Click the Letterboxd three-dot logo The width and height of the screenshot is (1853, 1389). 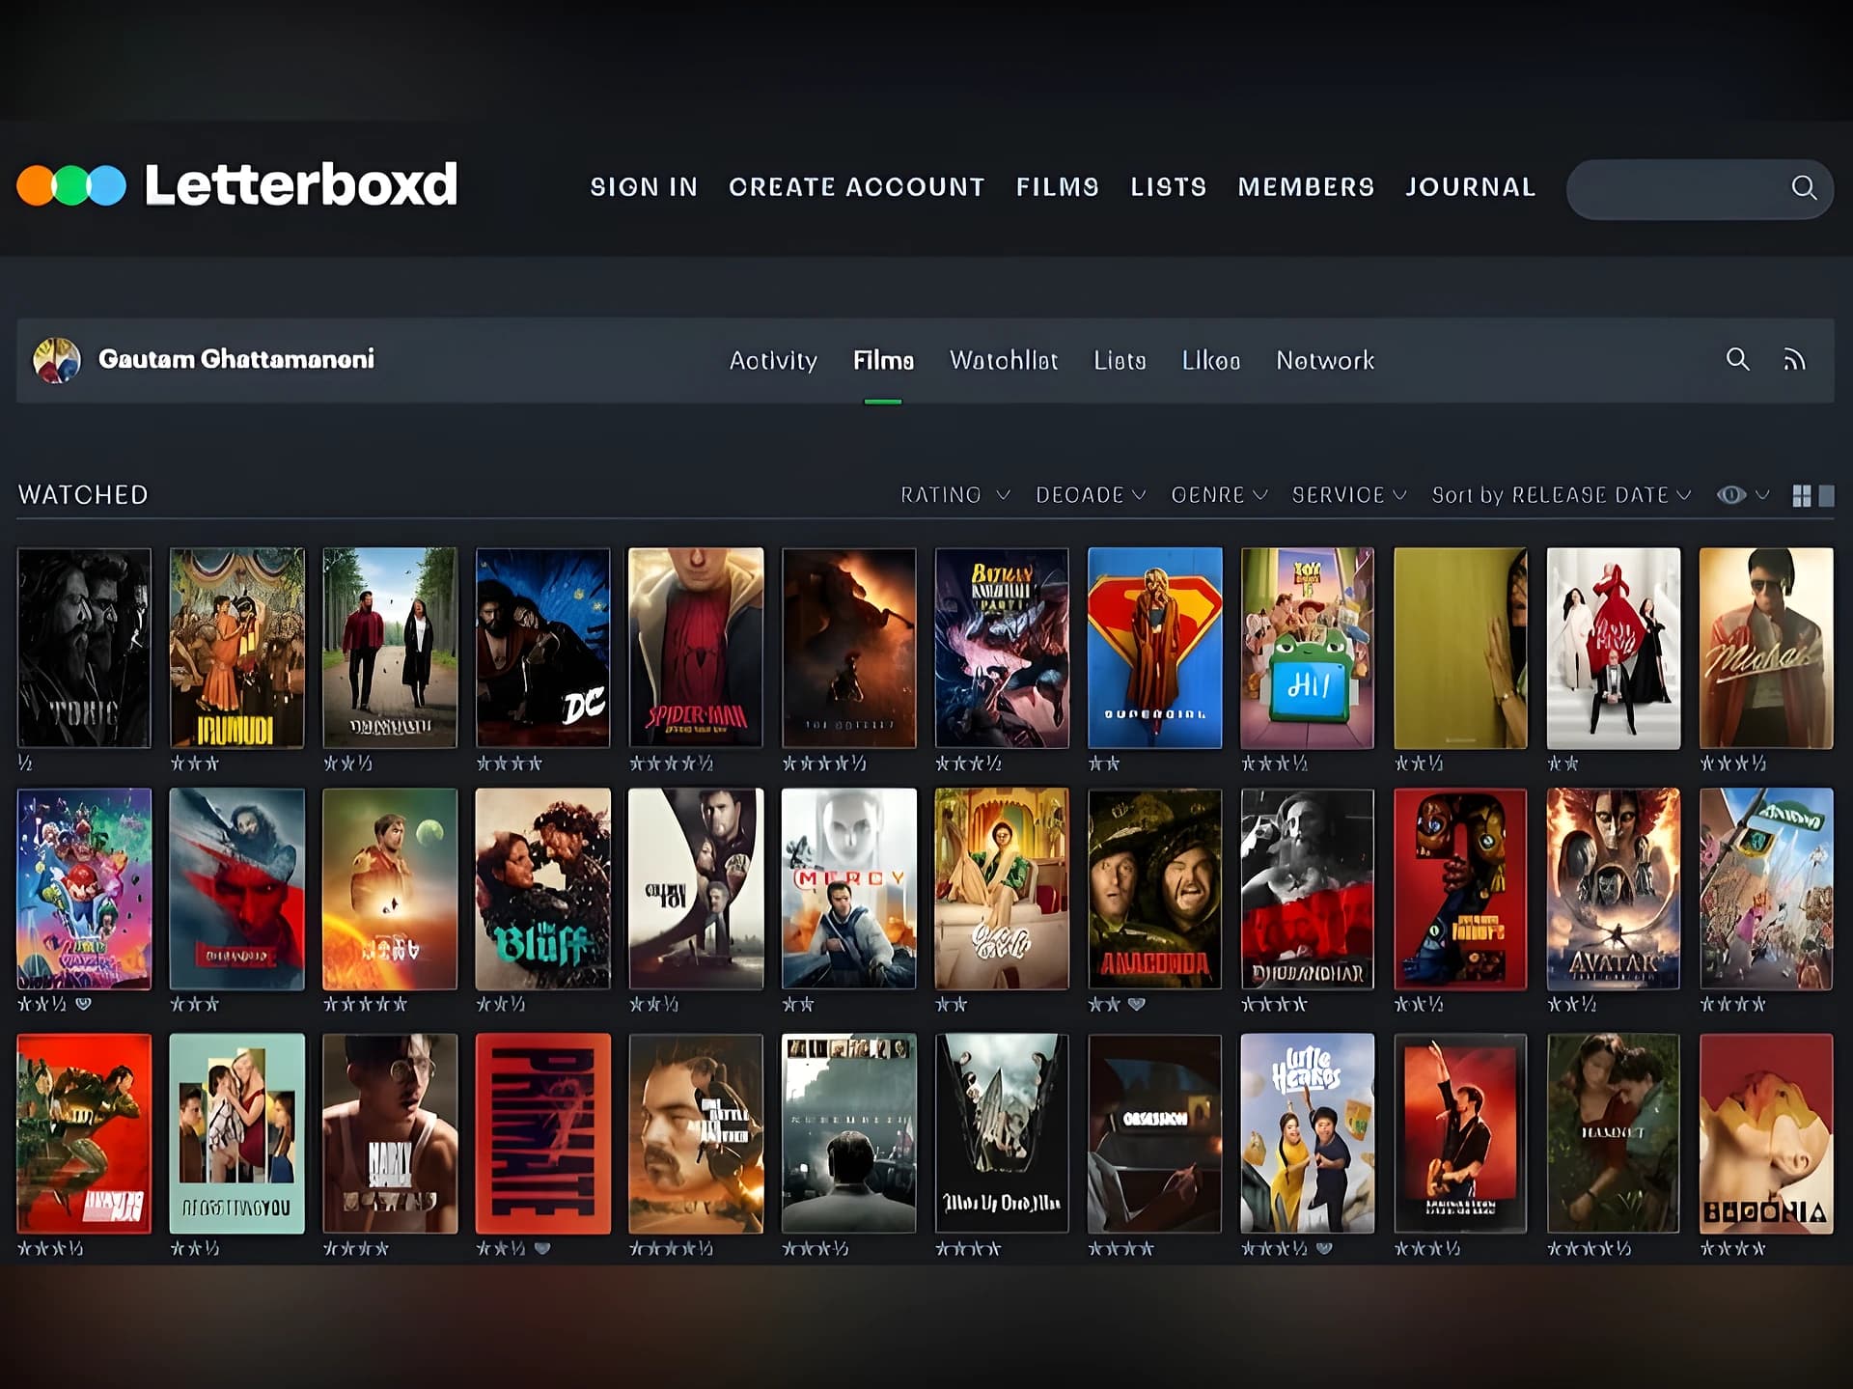tap(71, 185)
